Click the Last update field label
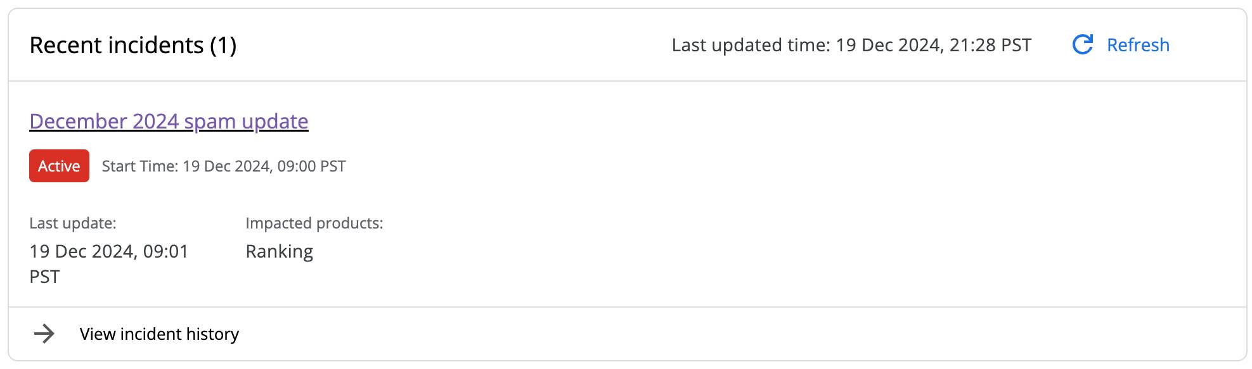 coord(73,223)
